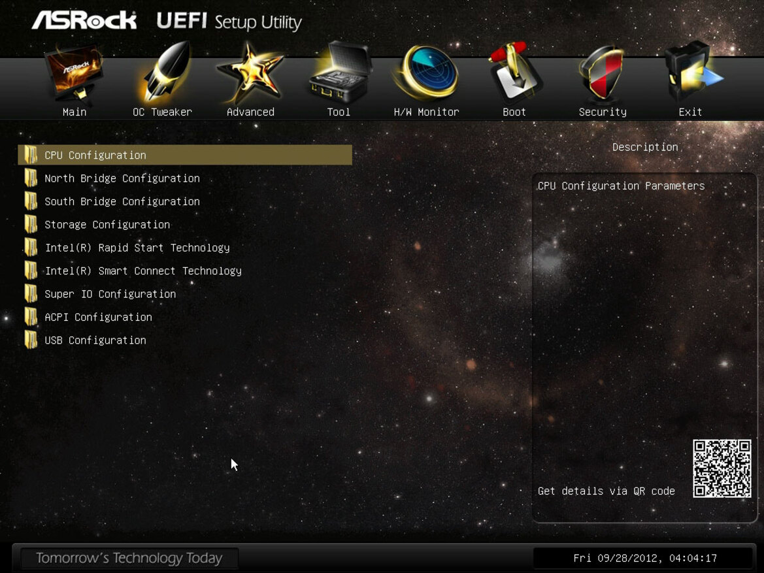Switch to the Main tab label
This screenshot has height=573, width=764.
tap(75, 112)
